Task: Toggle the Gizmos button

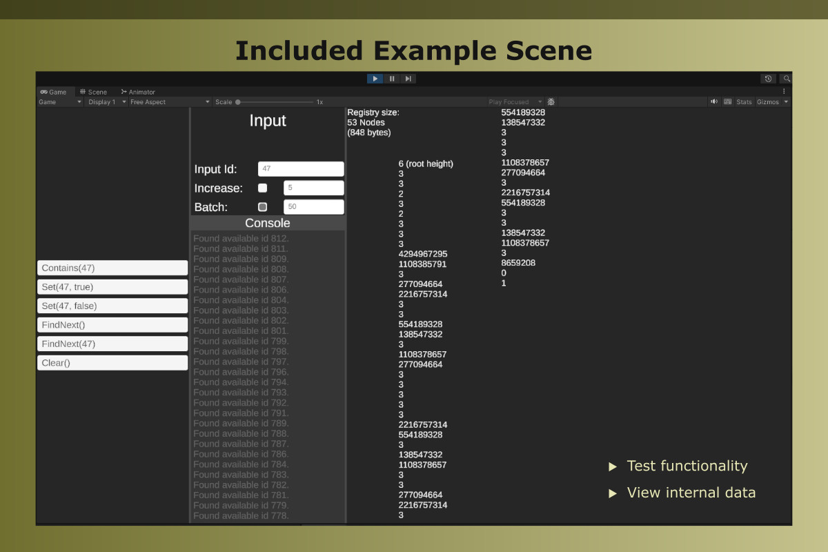Action: (768, 102)
